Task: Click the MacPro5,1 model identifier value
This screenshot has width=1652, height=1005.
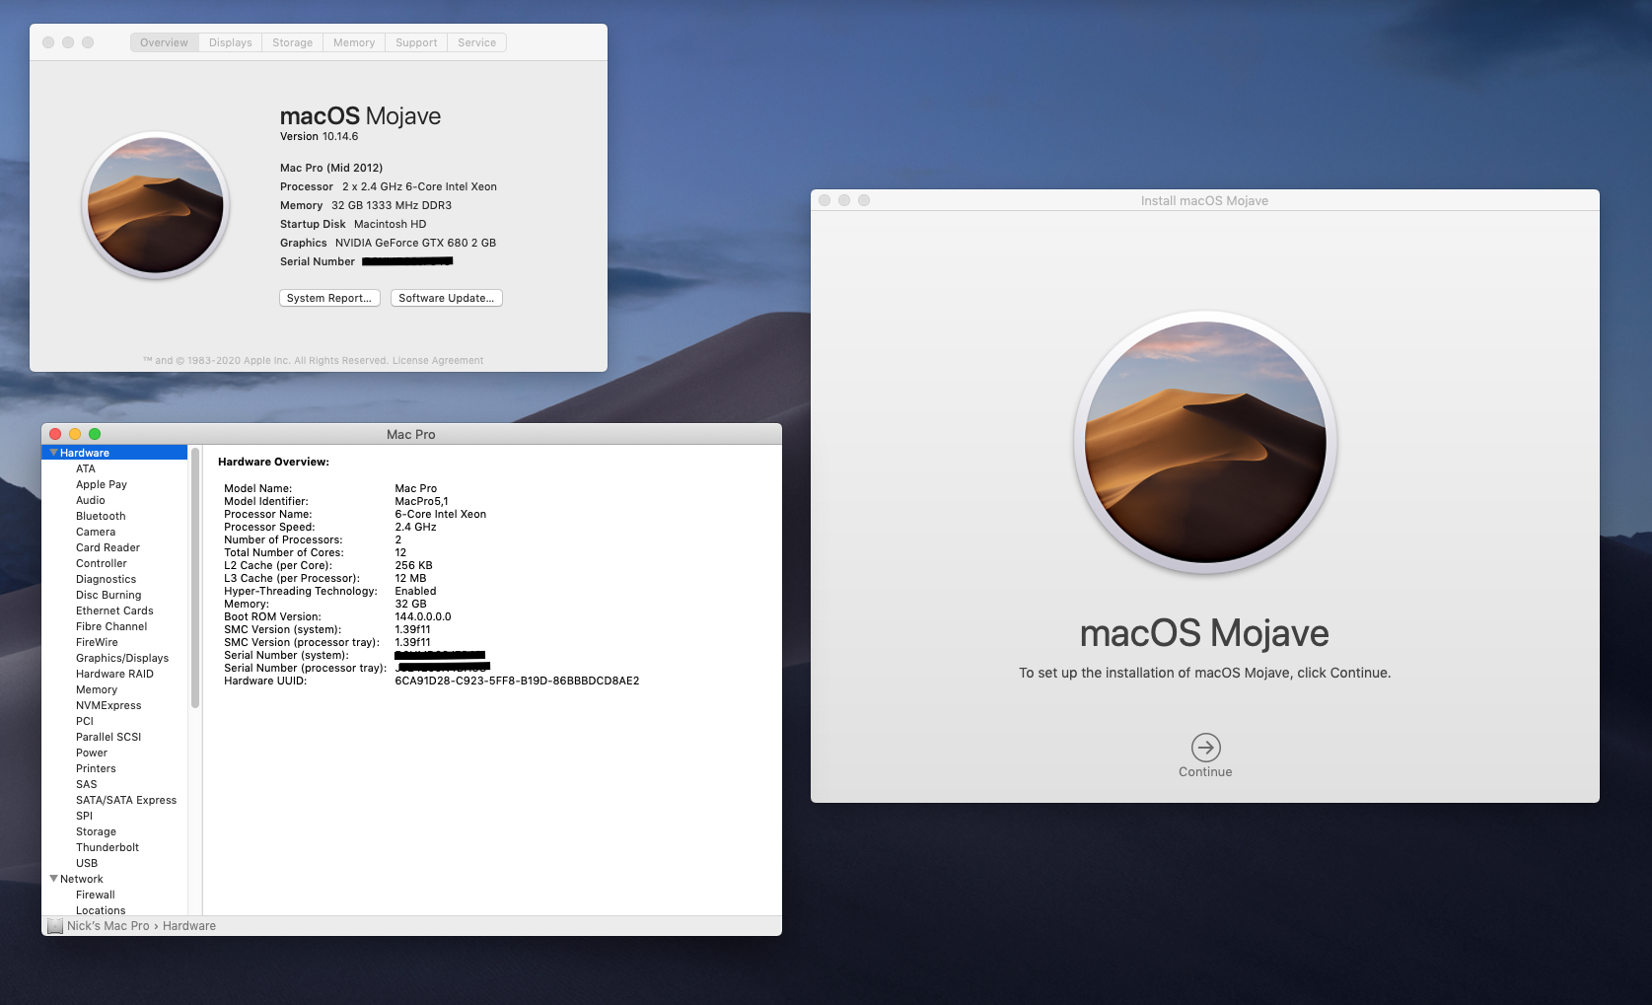Action: point(421,501)
